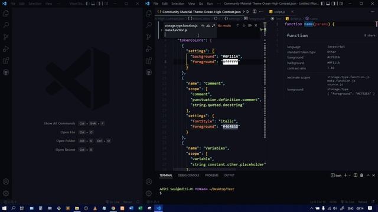This screenshot has width=378, height=212.
Task: Open Manage gear in left VS Code window
Action: pyautogui.click(x=6, y=193)
